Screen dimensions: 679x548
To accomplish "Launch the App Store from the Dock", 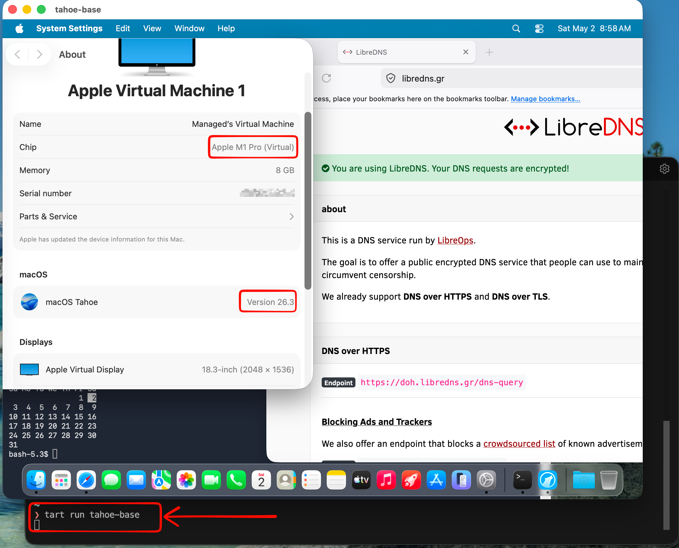I will 436,480.
